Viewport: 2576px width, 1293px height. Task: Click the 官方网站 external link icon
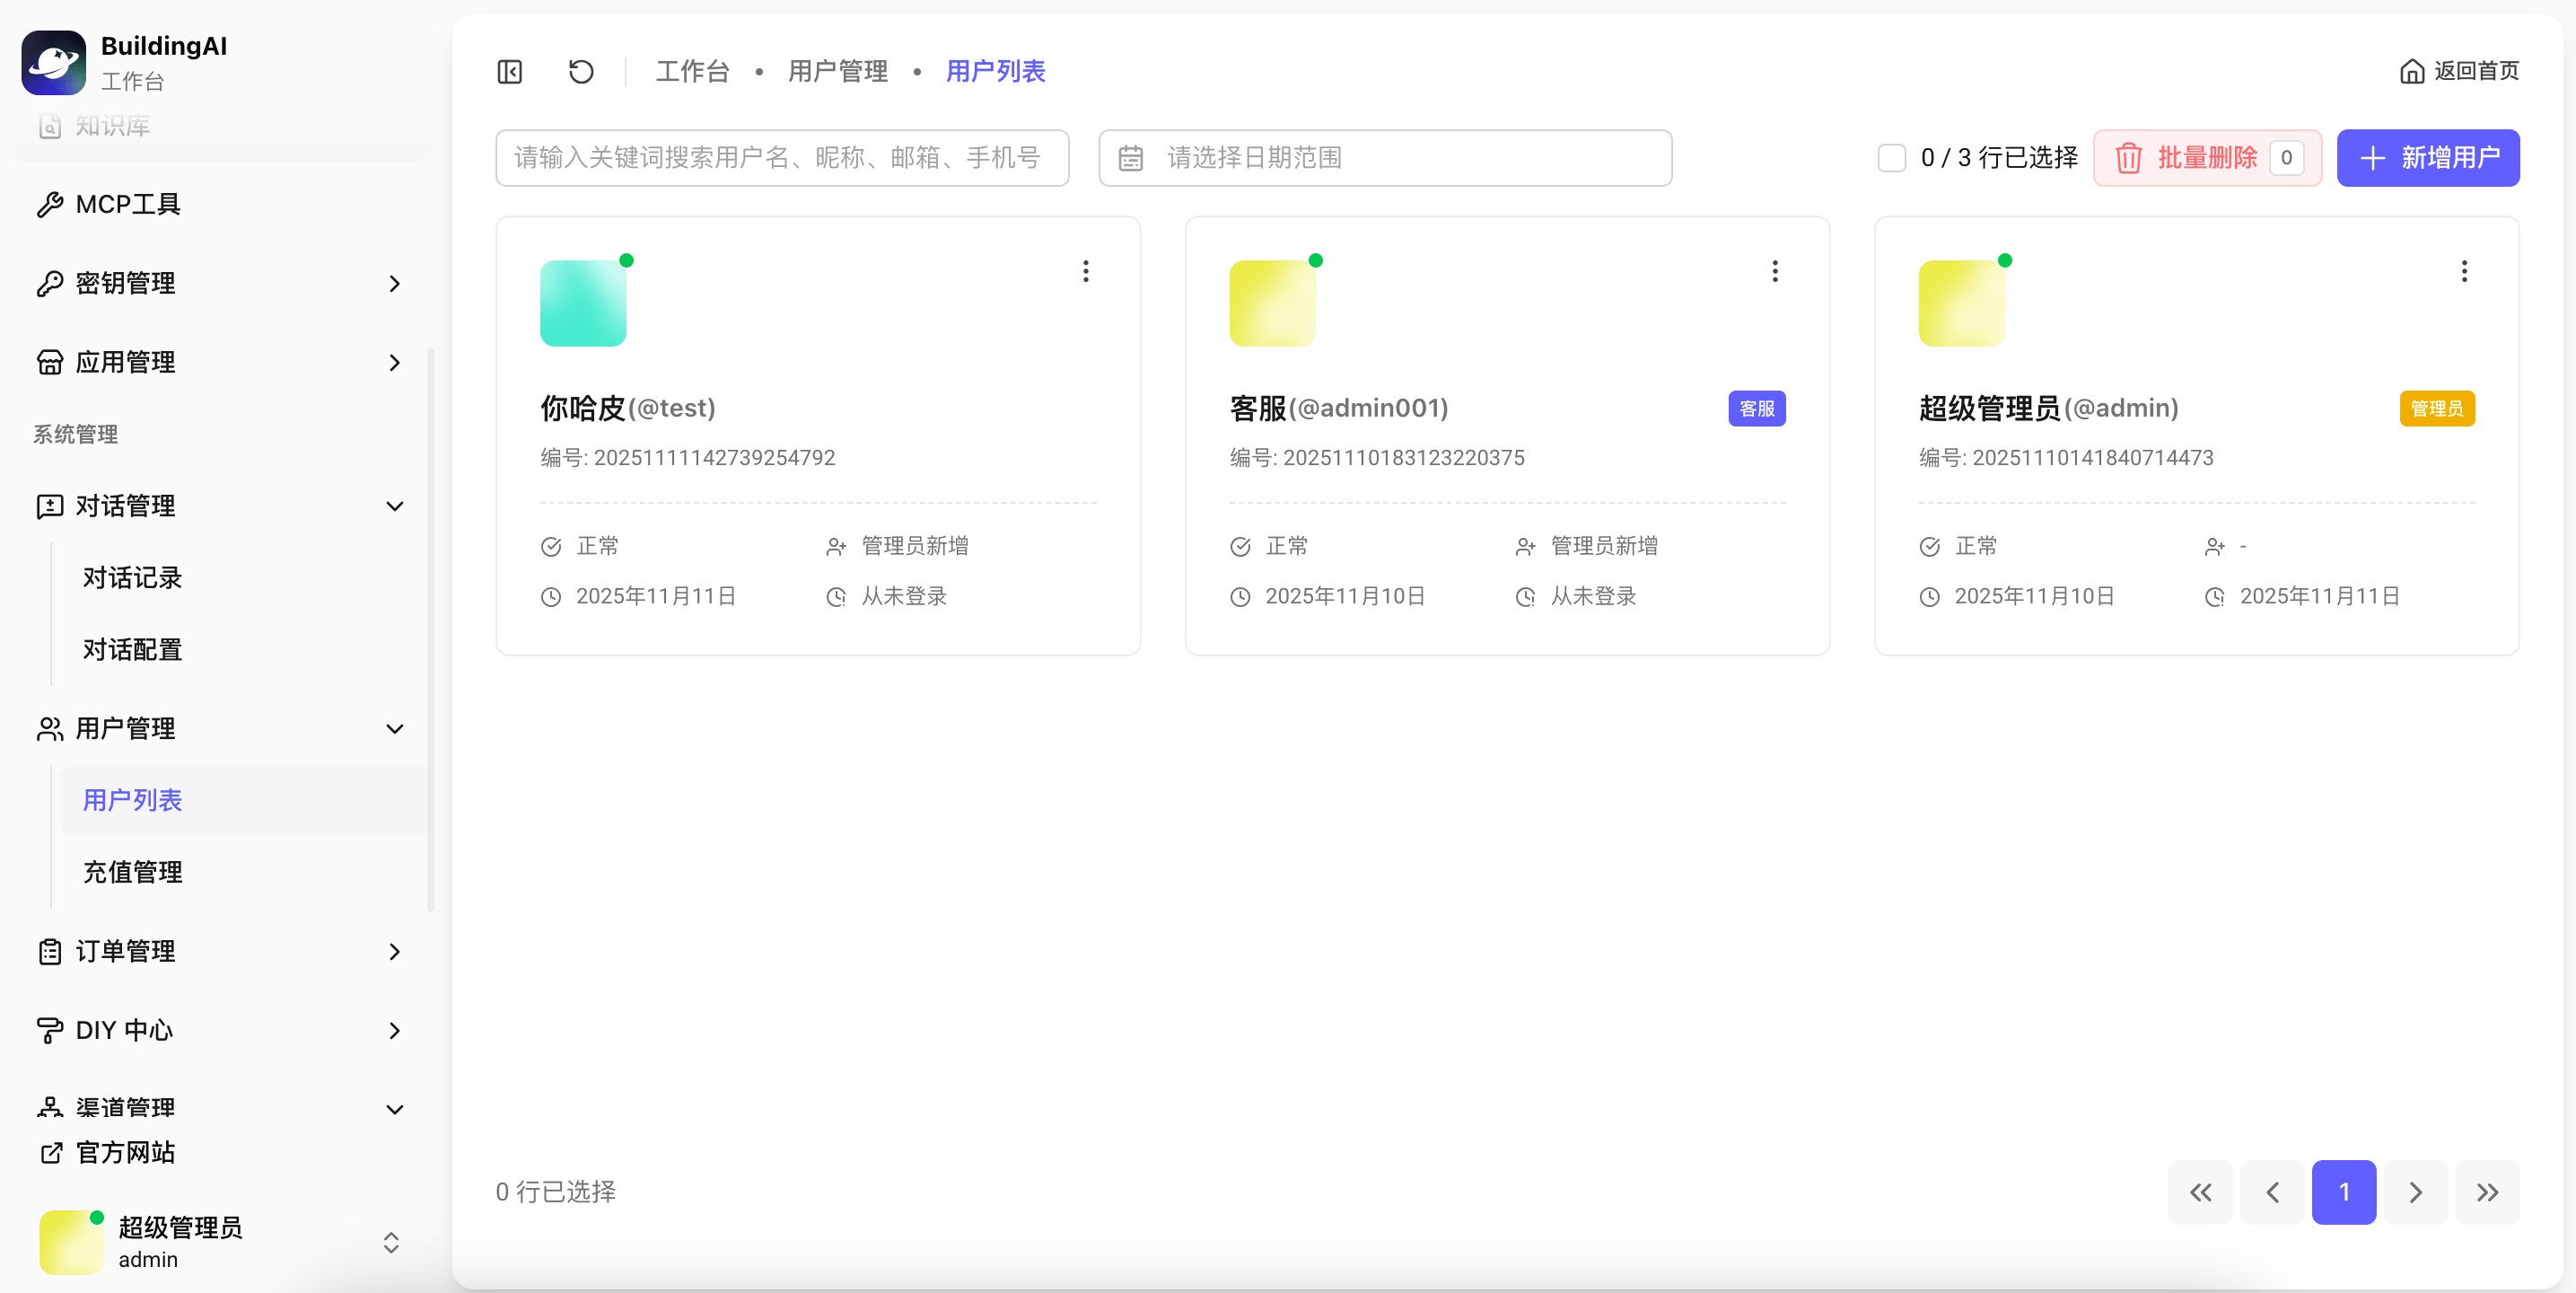click(51, 1153)
